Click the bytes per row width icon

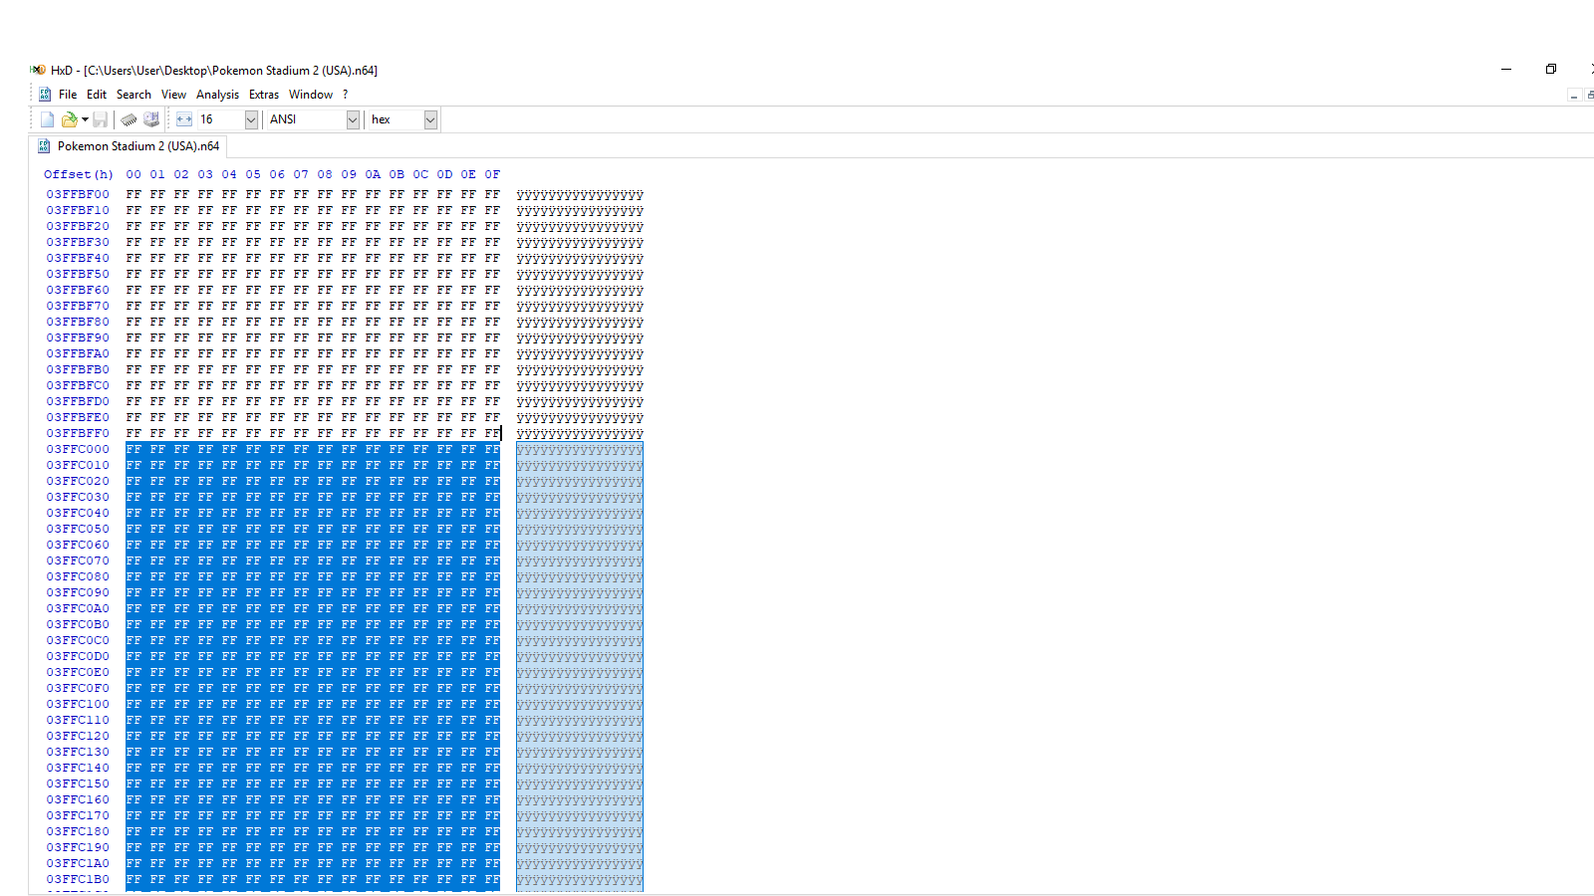coord(184,119)
